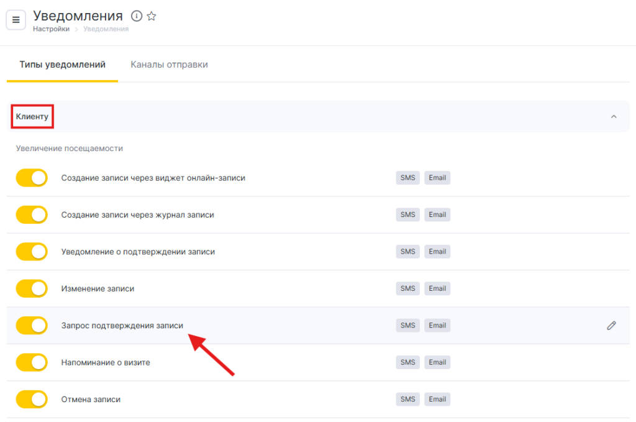636x422 pixels.
Task: Open Изменение записи notification row
Action: [x=98, y=288]
